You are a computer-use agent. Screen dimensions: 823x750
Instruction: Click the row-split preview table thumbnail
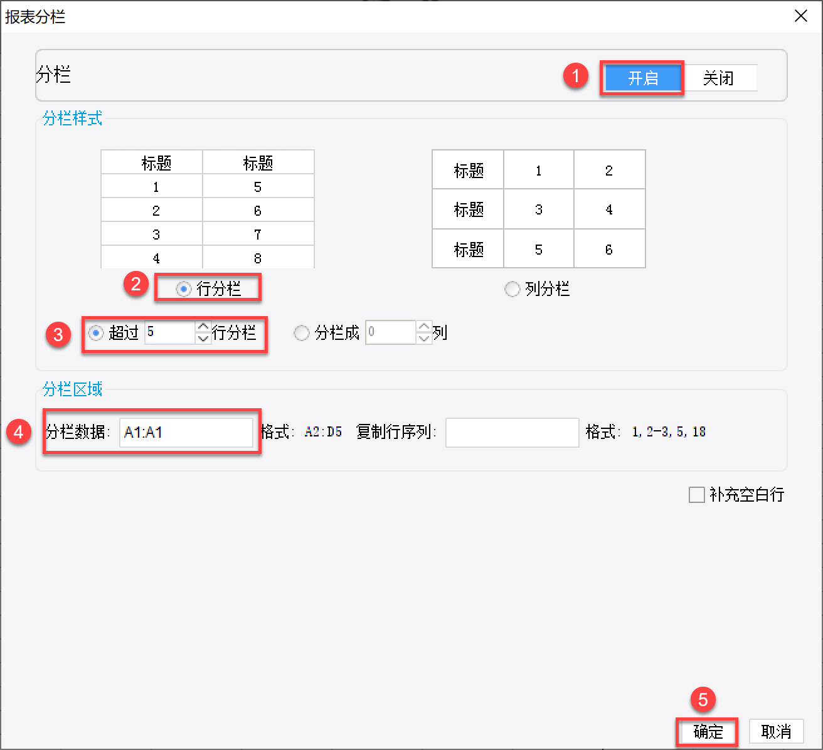(x=208, y=209)
